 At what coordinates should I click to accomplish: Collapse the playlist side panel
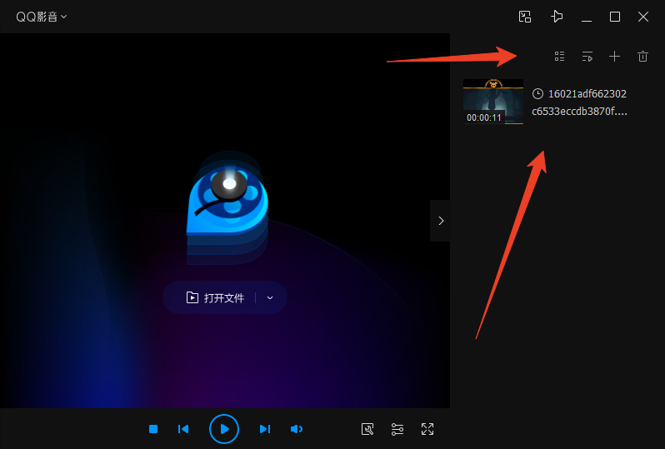pos(440,221)
